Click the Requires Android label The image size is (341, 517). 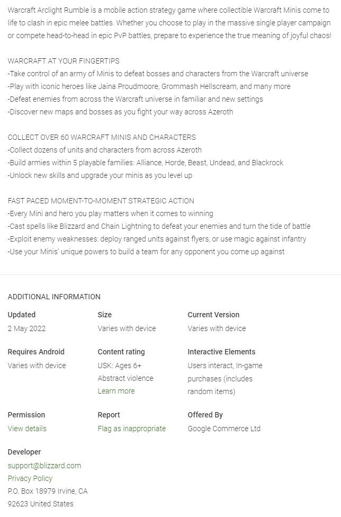[x=36, y=352]
